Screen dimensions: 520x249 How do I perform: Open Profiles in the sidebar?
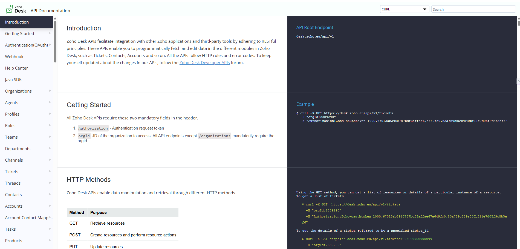[x=12, y=114]
